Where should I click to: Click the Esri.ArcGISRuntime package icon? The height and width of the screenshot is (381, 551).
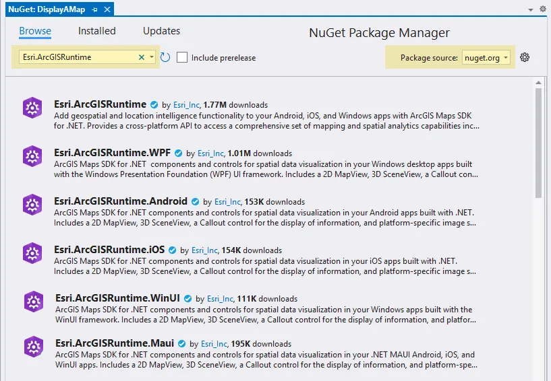point(32,108)
